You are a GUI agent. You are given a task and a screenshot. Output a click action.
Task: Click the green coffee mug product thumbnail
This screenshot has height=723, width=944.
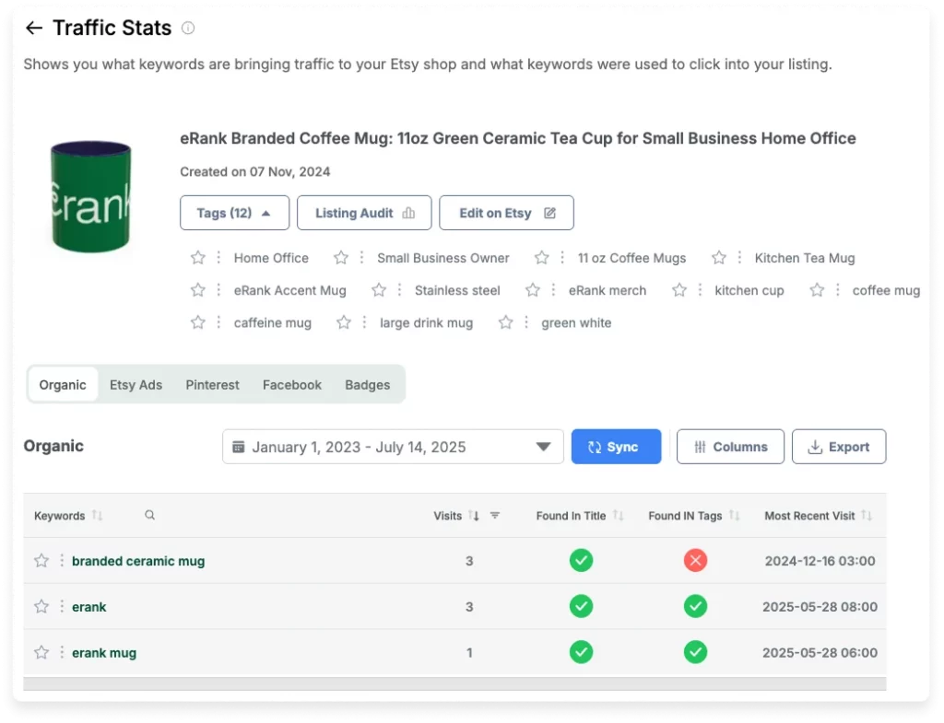coord(90,197)
